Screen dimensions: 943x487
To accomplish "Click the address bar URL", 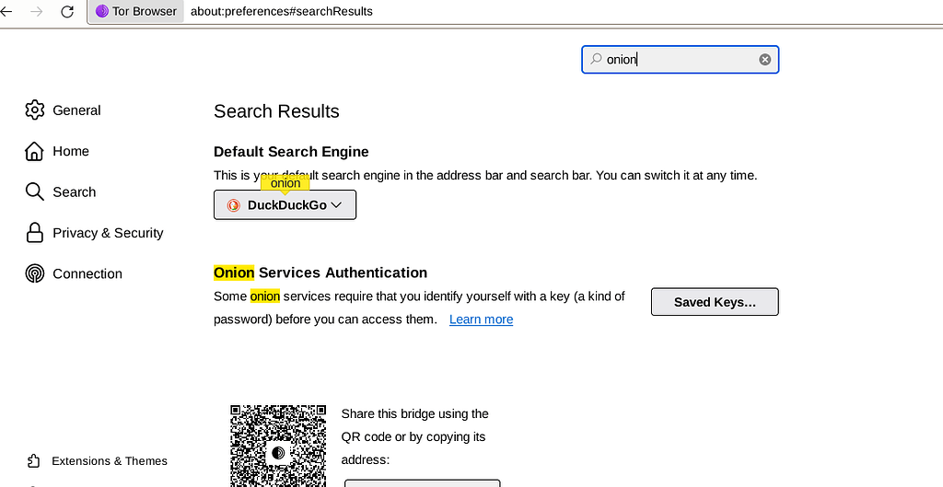I will click(x=282, y=11).
